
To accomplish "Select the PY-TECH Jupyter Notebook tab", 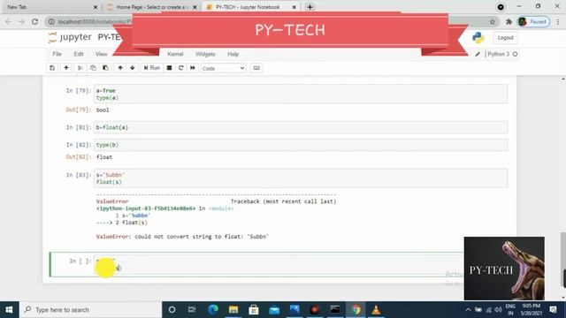I will 251,7.
